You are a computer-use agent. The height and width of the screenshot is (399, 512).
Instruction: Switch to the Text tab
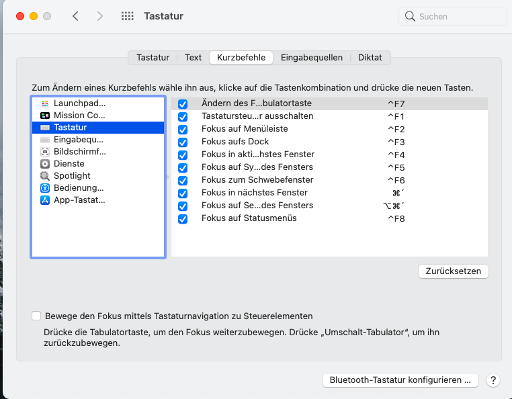[x=194, y=58]
